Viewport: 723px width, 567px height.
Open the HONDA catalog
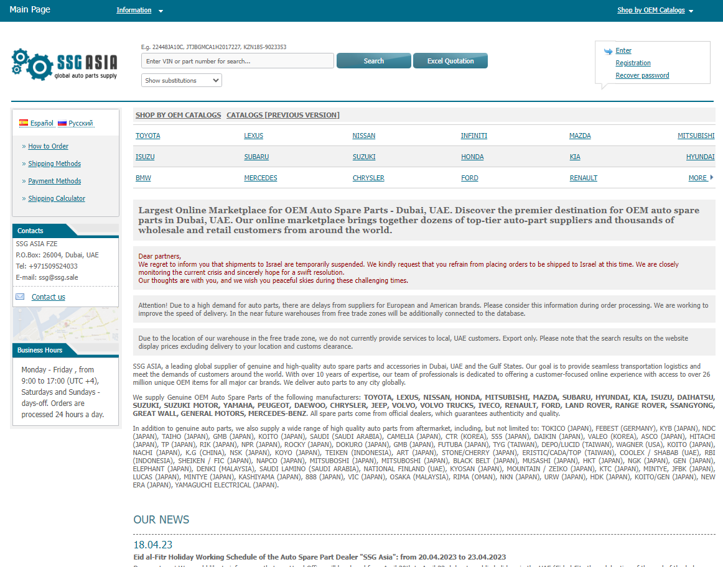pos(472,157)
